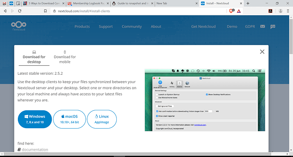This screenshot has width=293, height=157.
Task: Download the Linux AppImage client
Action: (x=102, y=119)
